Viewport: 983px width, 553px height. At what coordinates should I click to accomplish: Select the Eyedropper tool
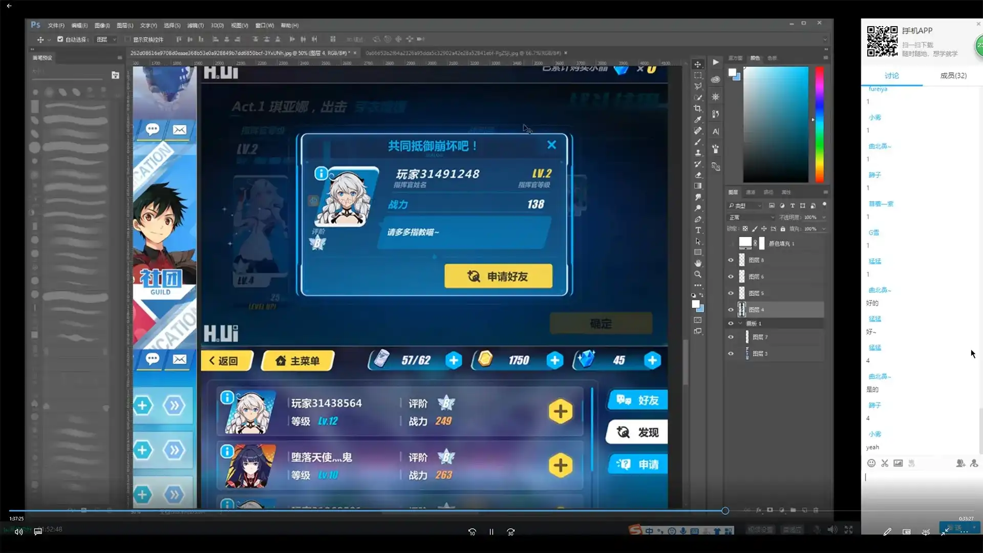[x=697, y=120]
